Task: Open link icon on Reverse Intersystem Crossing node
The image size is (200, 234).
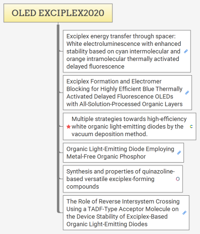Action: 184,213
